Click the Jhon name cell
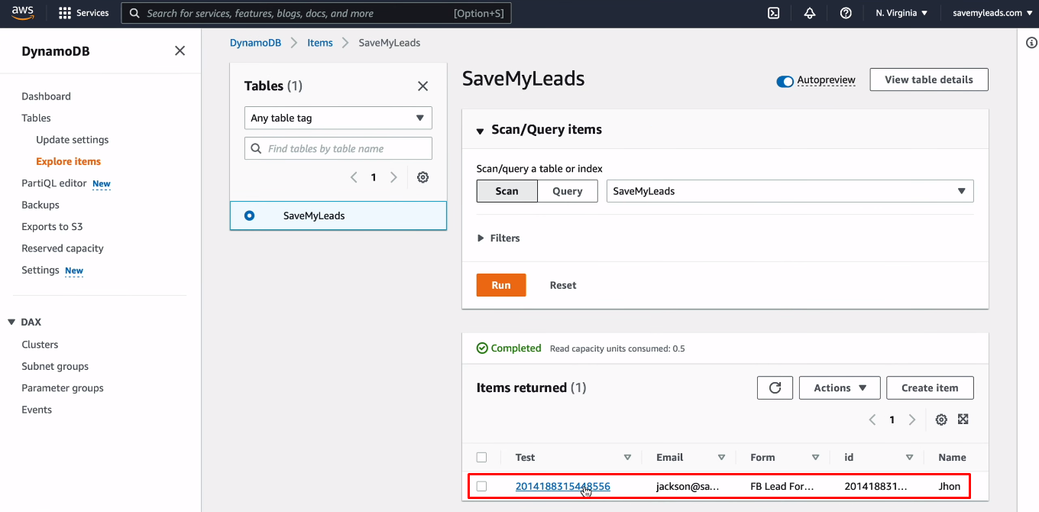 coord(950,486)
